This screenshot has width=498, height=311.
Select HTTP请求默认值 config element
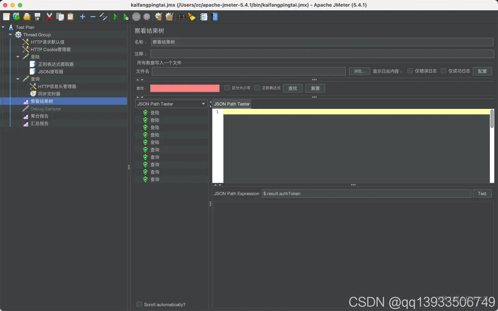coord(47,42)
